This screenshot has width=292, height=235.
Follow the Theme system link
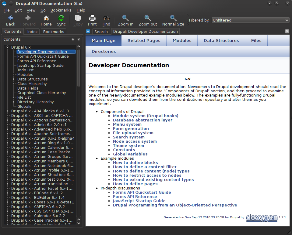click(x=128, y=145)
